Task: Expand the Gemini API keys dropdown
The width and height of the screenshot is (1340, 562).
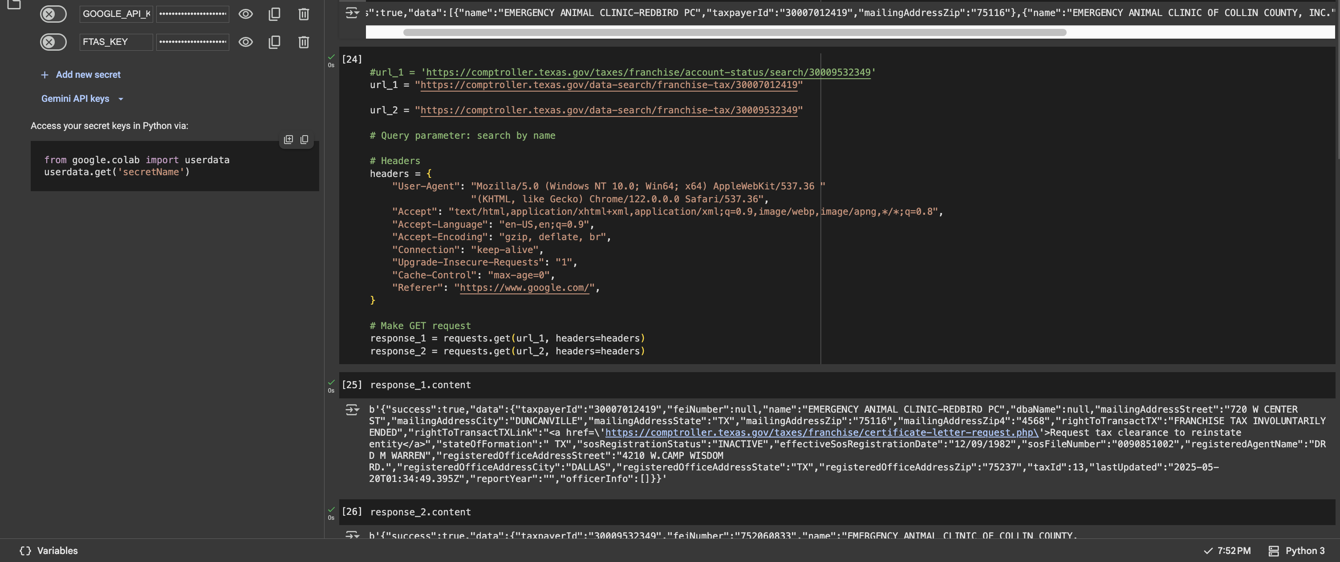Action: [82, 99]
